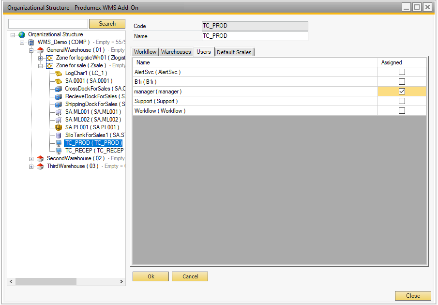Click the Ok button to confirm
The image size is (438, 305).
point(150,276)
